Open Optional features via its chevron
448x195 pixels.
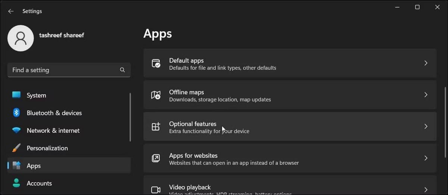point(426,127)
